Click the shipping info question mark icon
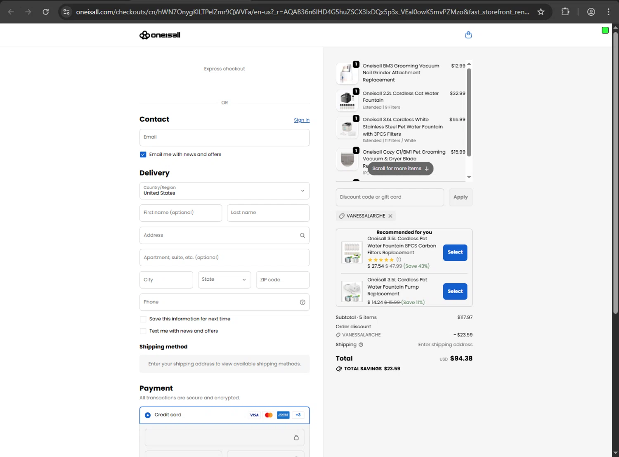The width and height of the screenshot is (619, 457). [x=361, y=345]
